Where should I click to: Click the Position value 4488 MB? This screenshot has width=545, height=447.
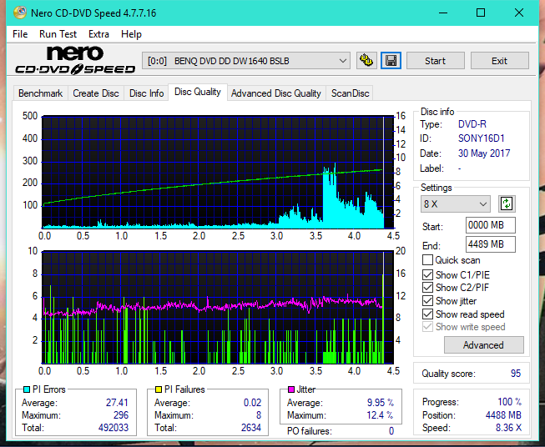(503, 414)
